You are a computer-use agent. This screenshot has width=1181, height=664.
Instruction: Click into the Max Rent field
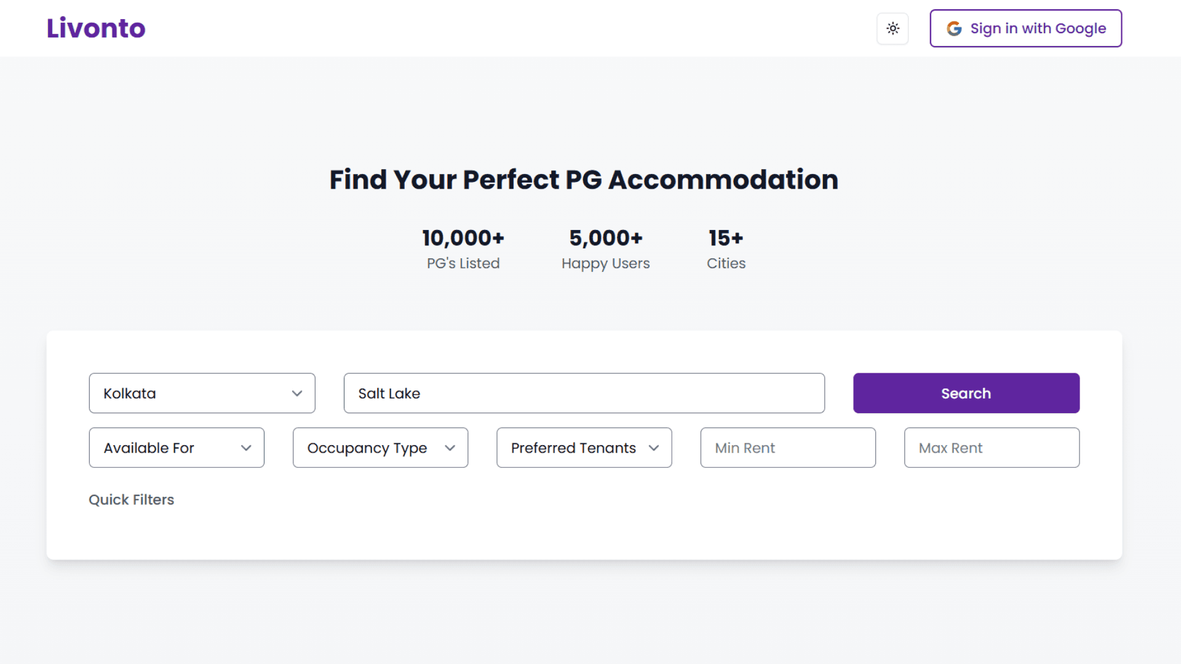pos(992,448)
